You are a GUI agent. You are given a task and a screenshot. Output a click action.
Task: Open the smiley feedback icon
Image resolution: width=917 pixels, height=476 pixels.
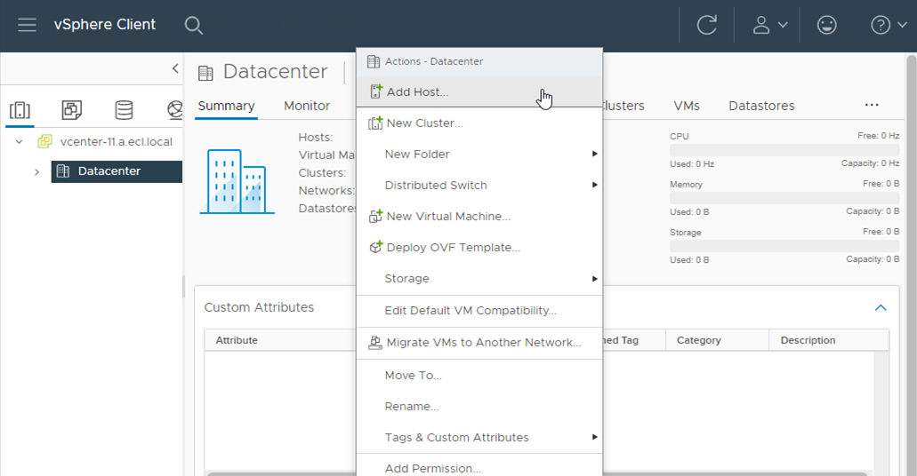click(826, 25)
